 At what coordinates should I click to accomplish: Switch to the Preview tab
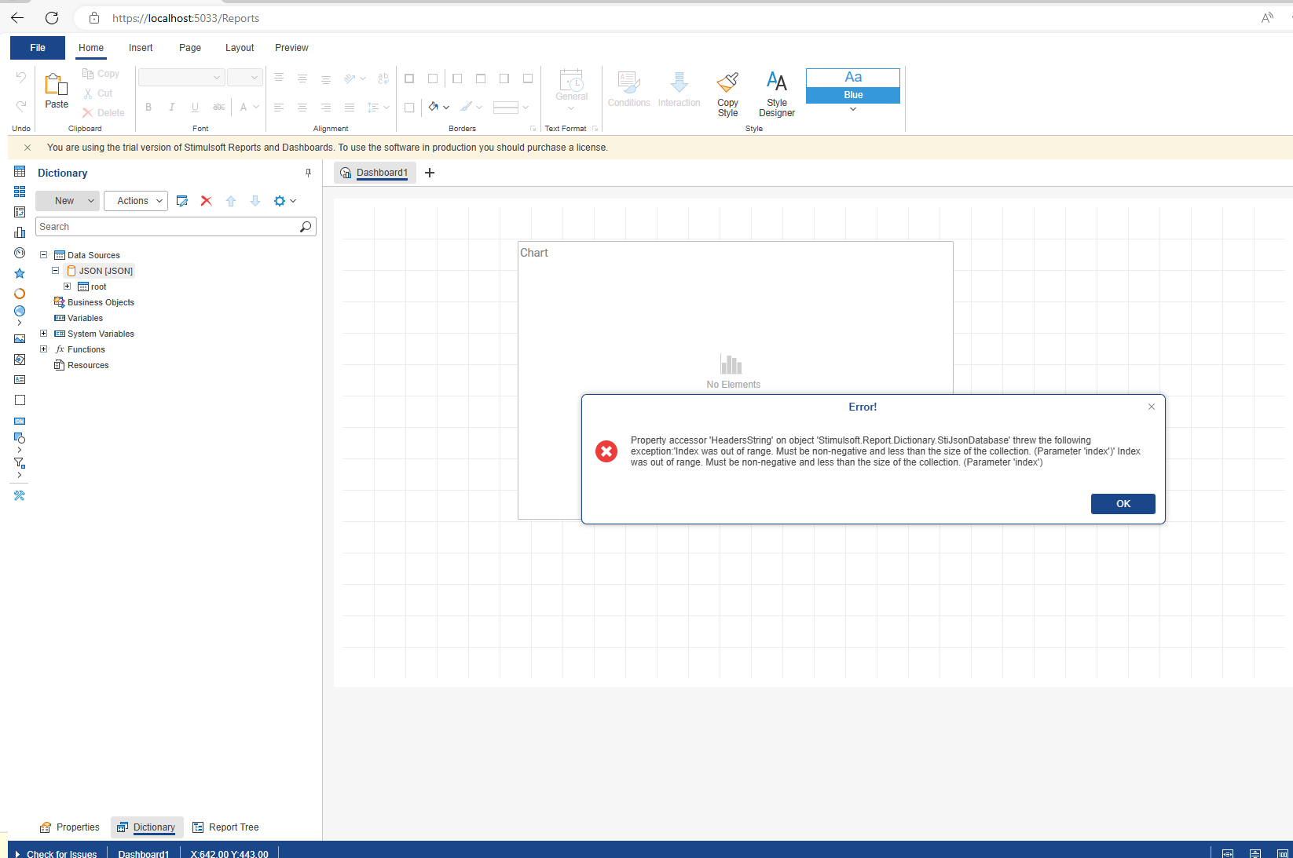click(x=291, y=48)
